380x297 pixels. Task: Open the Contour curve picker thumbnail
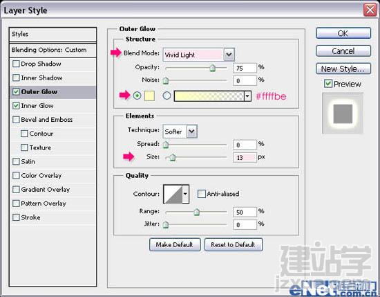tap(173, 194)
